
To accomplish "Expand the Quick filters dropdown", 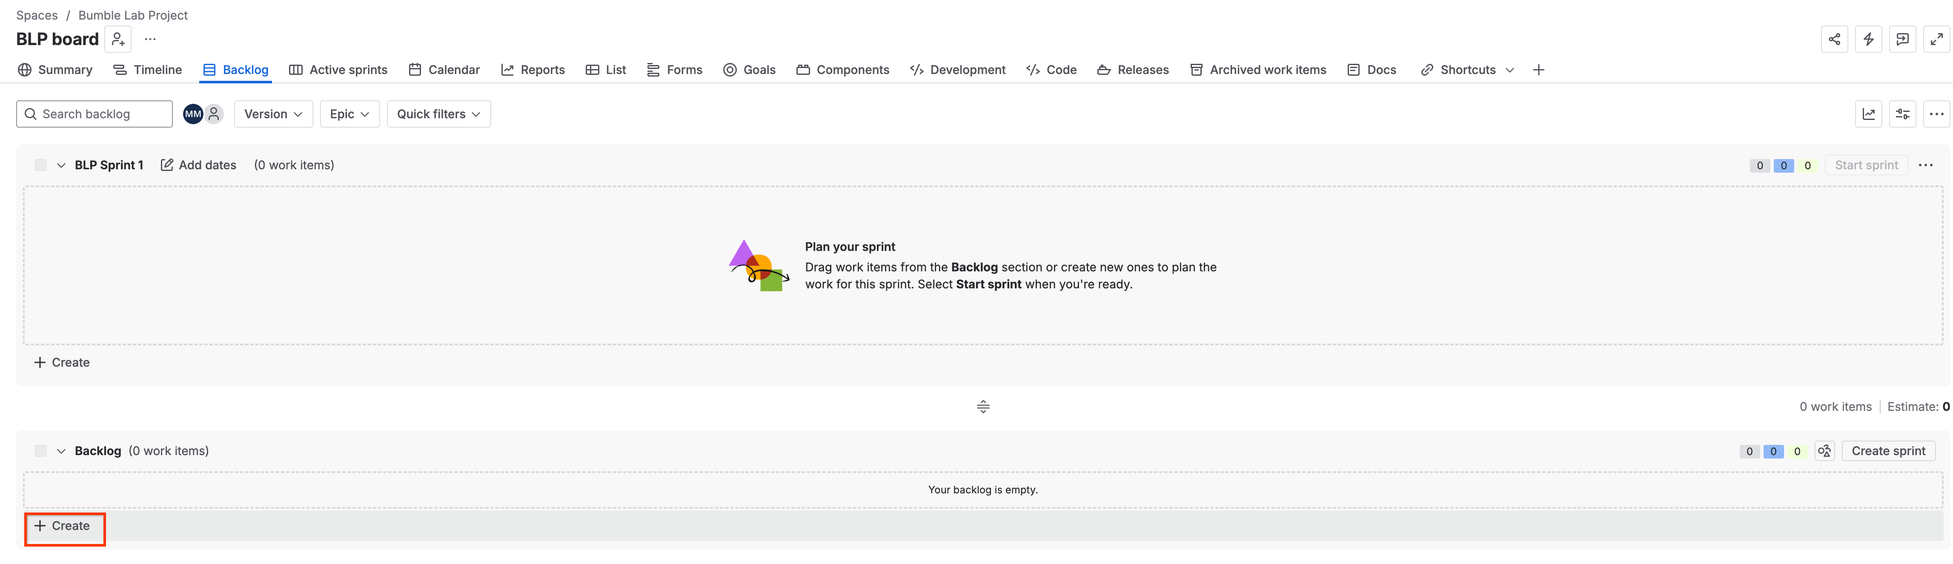I will tap(438, 114).
